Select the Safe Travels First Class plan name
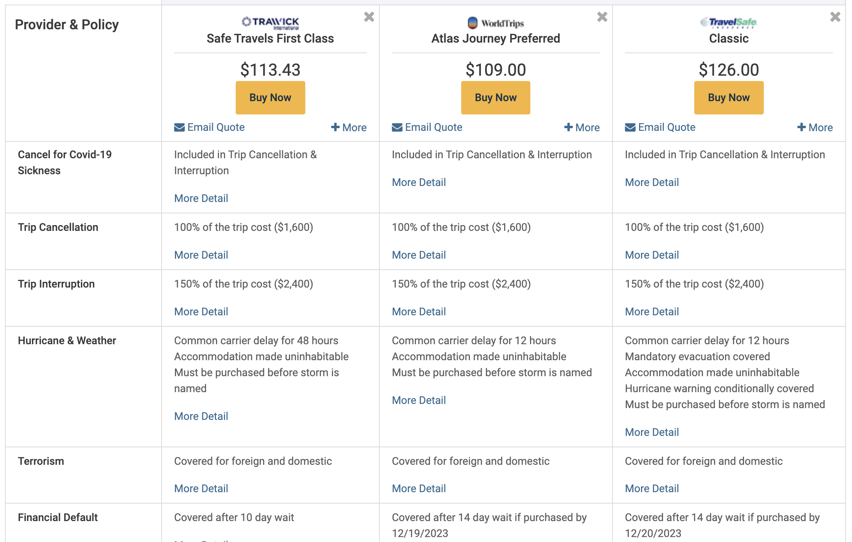The height and width of the screenshot is (542, 852). (270, 38)
